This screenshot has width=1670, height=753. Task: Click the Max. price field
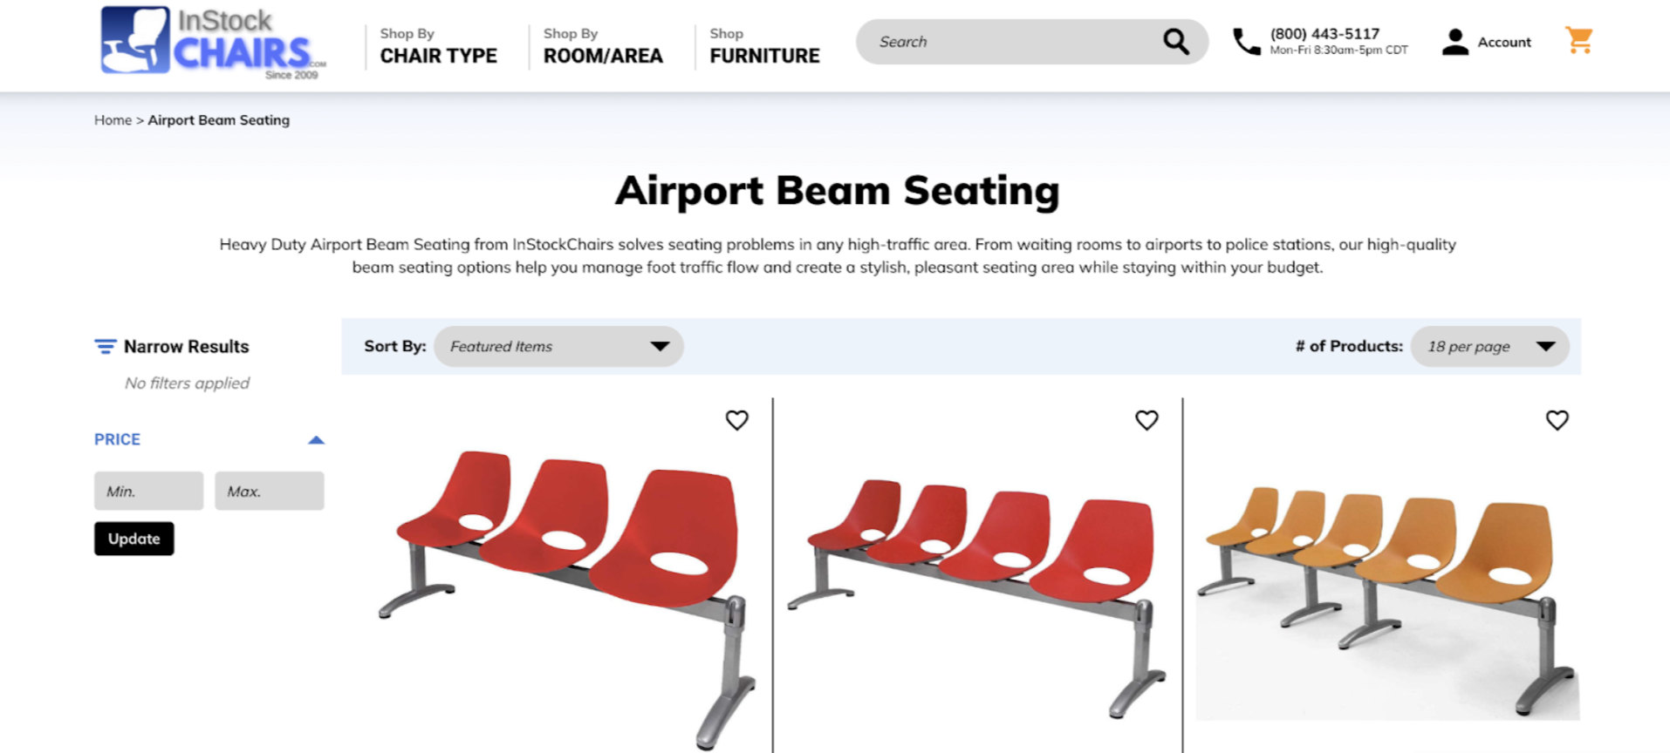(269, 491)
